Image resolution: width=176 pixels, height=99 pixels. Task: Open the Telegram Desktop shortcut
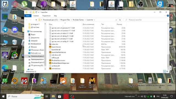pos(15,19)
